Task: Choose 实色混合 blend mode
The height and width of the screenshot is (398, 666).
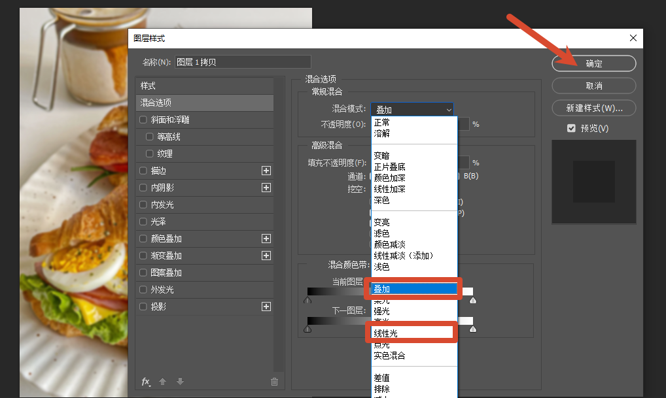Action: click(x=414, y=356)
